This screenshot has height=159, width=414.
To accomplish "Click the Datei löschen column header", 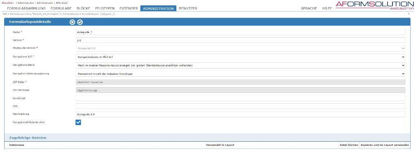I will 349,145.
